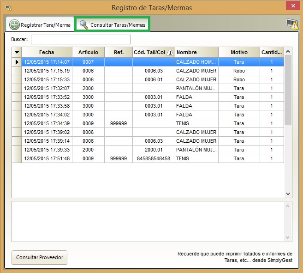Select the row dated 12/05/2015 17:34:02

click(x=148, y=115)
